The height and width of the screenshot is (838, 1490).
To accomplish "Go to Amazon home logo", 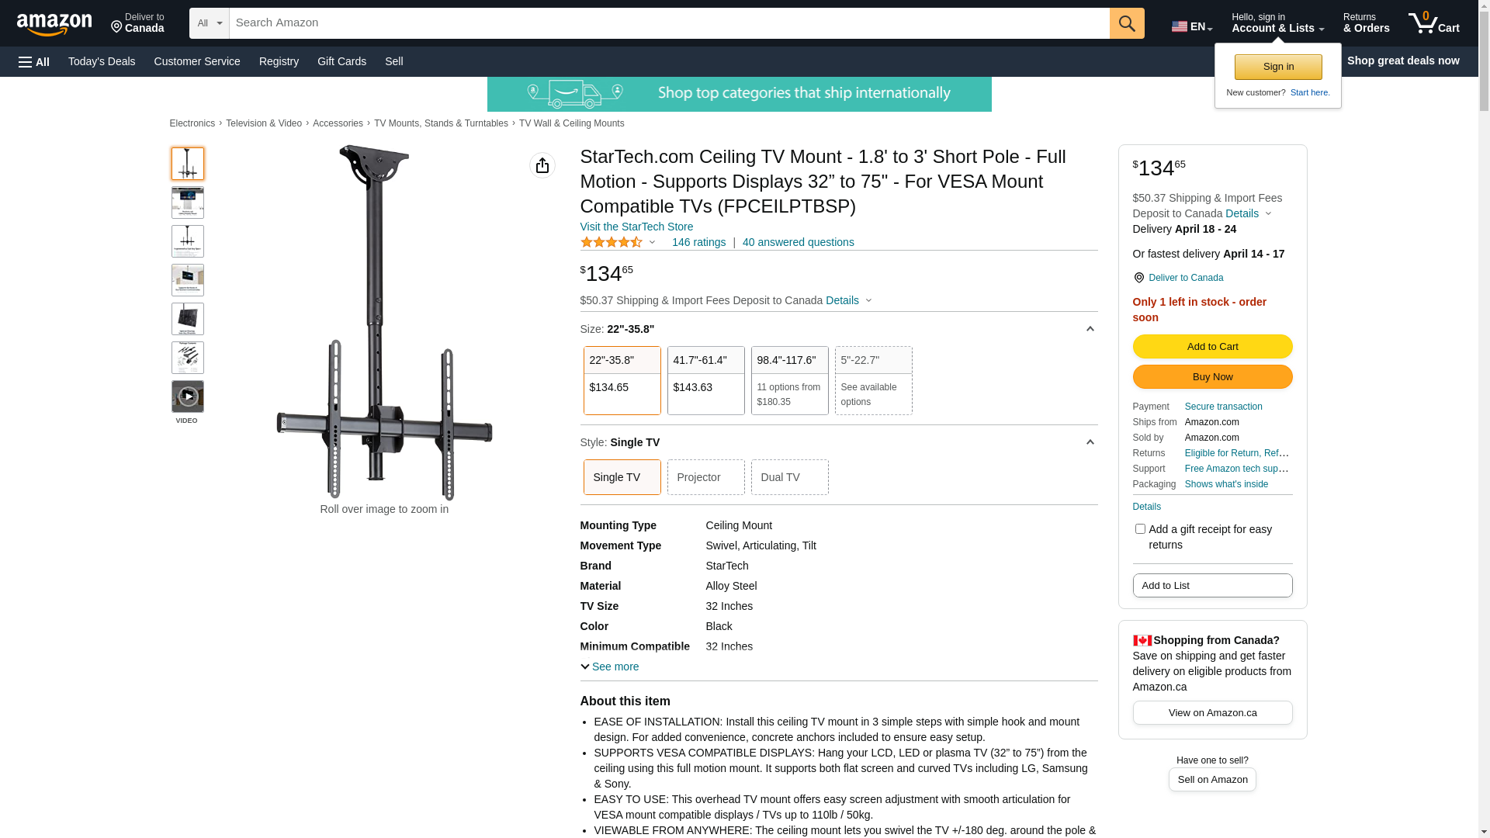I will 54,24.
